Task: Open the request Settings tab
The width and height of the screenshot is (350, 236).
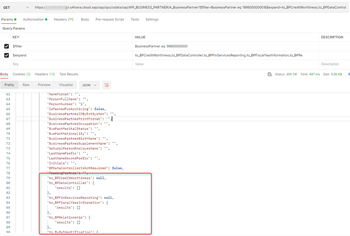Action: pyautogui.click(x=152, y=19)
